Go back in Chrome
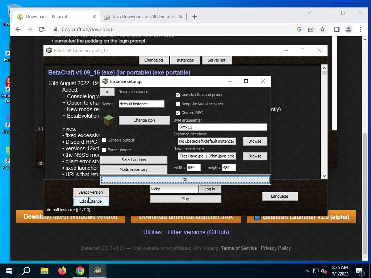Image resolution: width=371 pixels, height=278 pixels. tap(18, 29)
